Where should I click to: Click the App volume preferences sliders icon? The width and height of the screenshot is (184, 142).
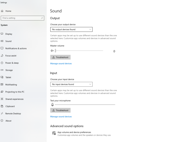54,133
